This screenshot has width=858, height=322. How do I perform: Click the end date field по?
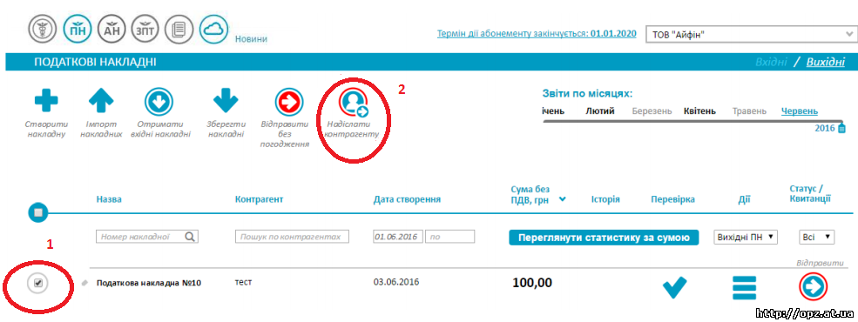click(450, 237)
